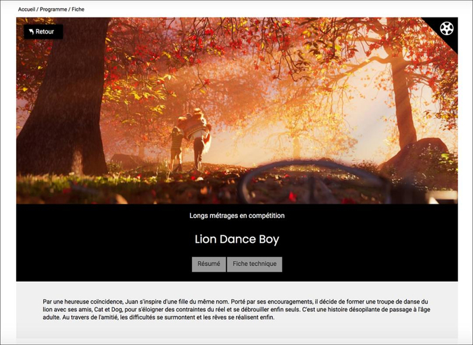Click the Fiche breadcrumb item
This screenshot has width=473, height=345.
coord(78,9)
